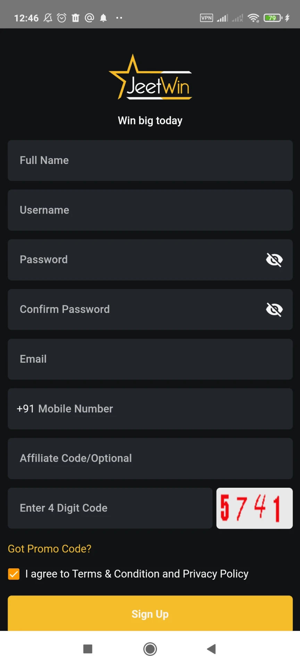Image resolution: width=300 pixels, height=667 pixels.
Task: Tap the mobile signal strength icon
Action: click(x=222, y=18)
